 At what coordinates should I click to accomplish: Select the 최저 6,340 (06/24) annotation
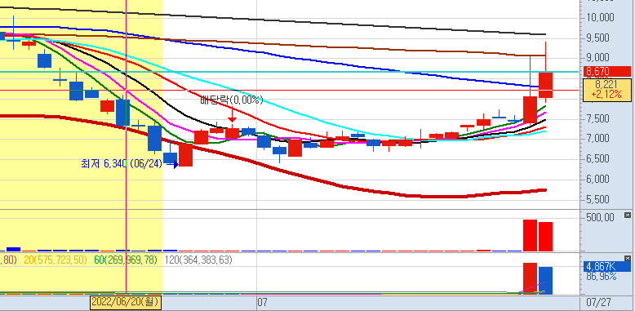(122, 164)
